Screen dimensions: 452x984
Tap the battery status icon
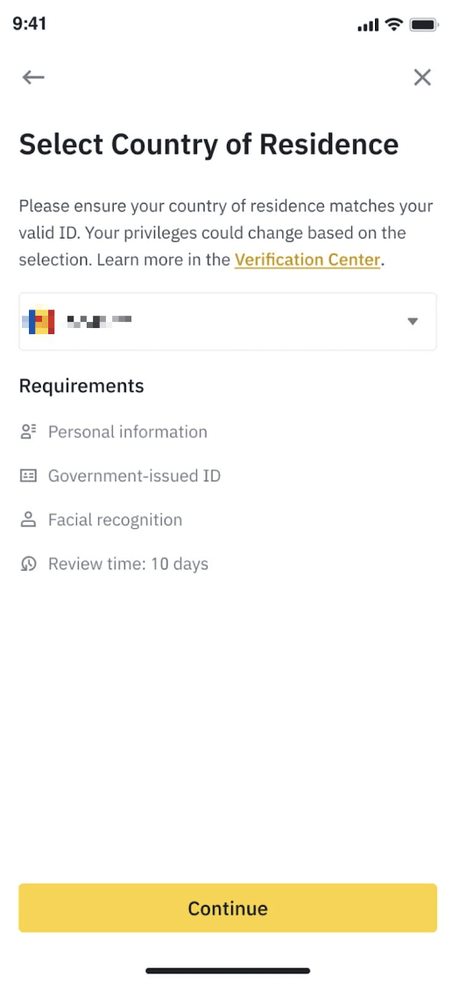click(x=425, y=25)
